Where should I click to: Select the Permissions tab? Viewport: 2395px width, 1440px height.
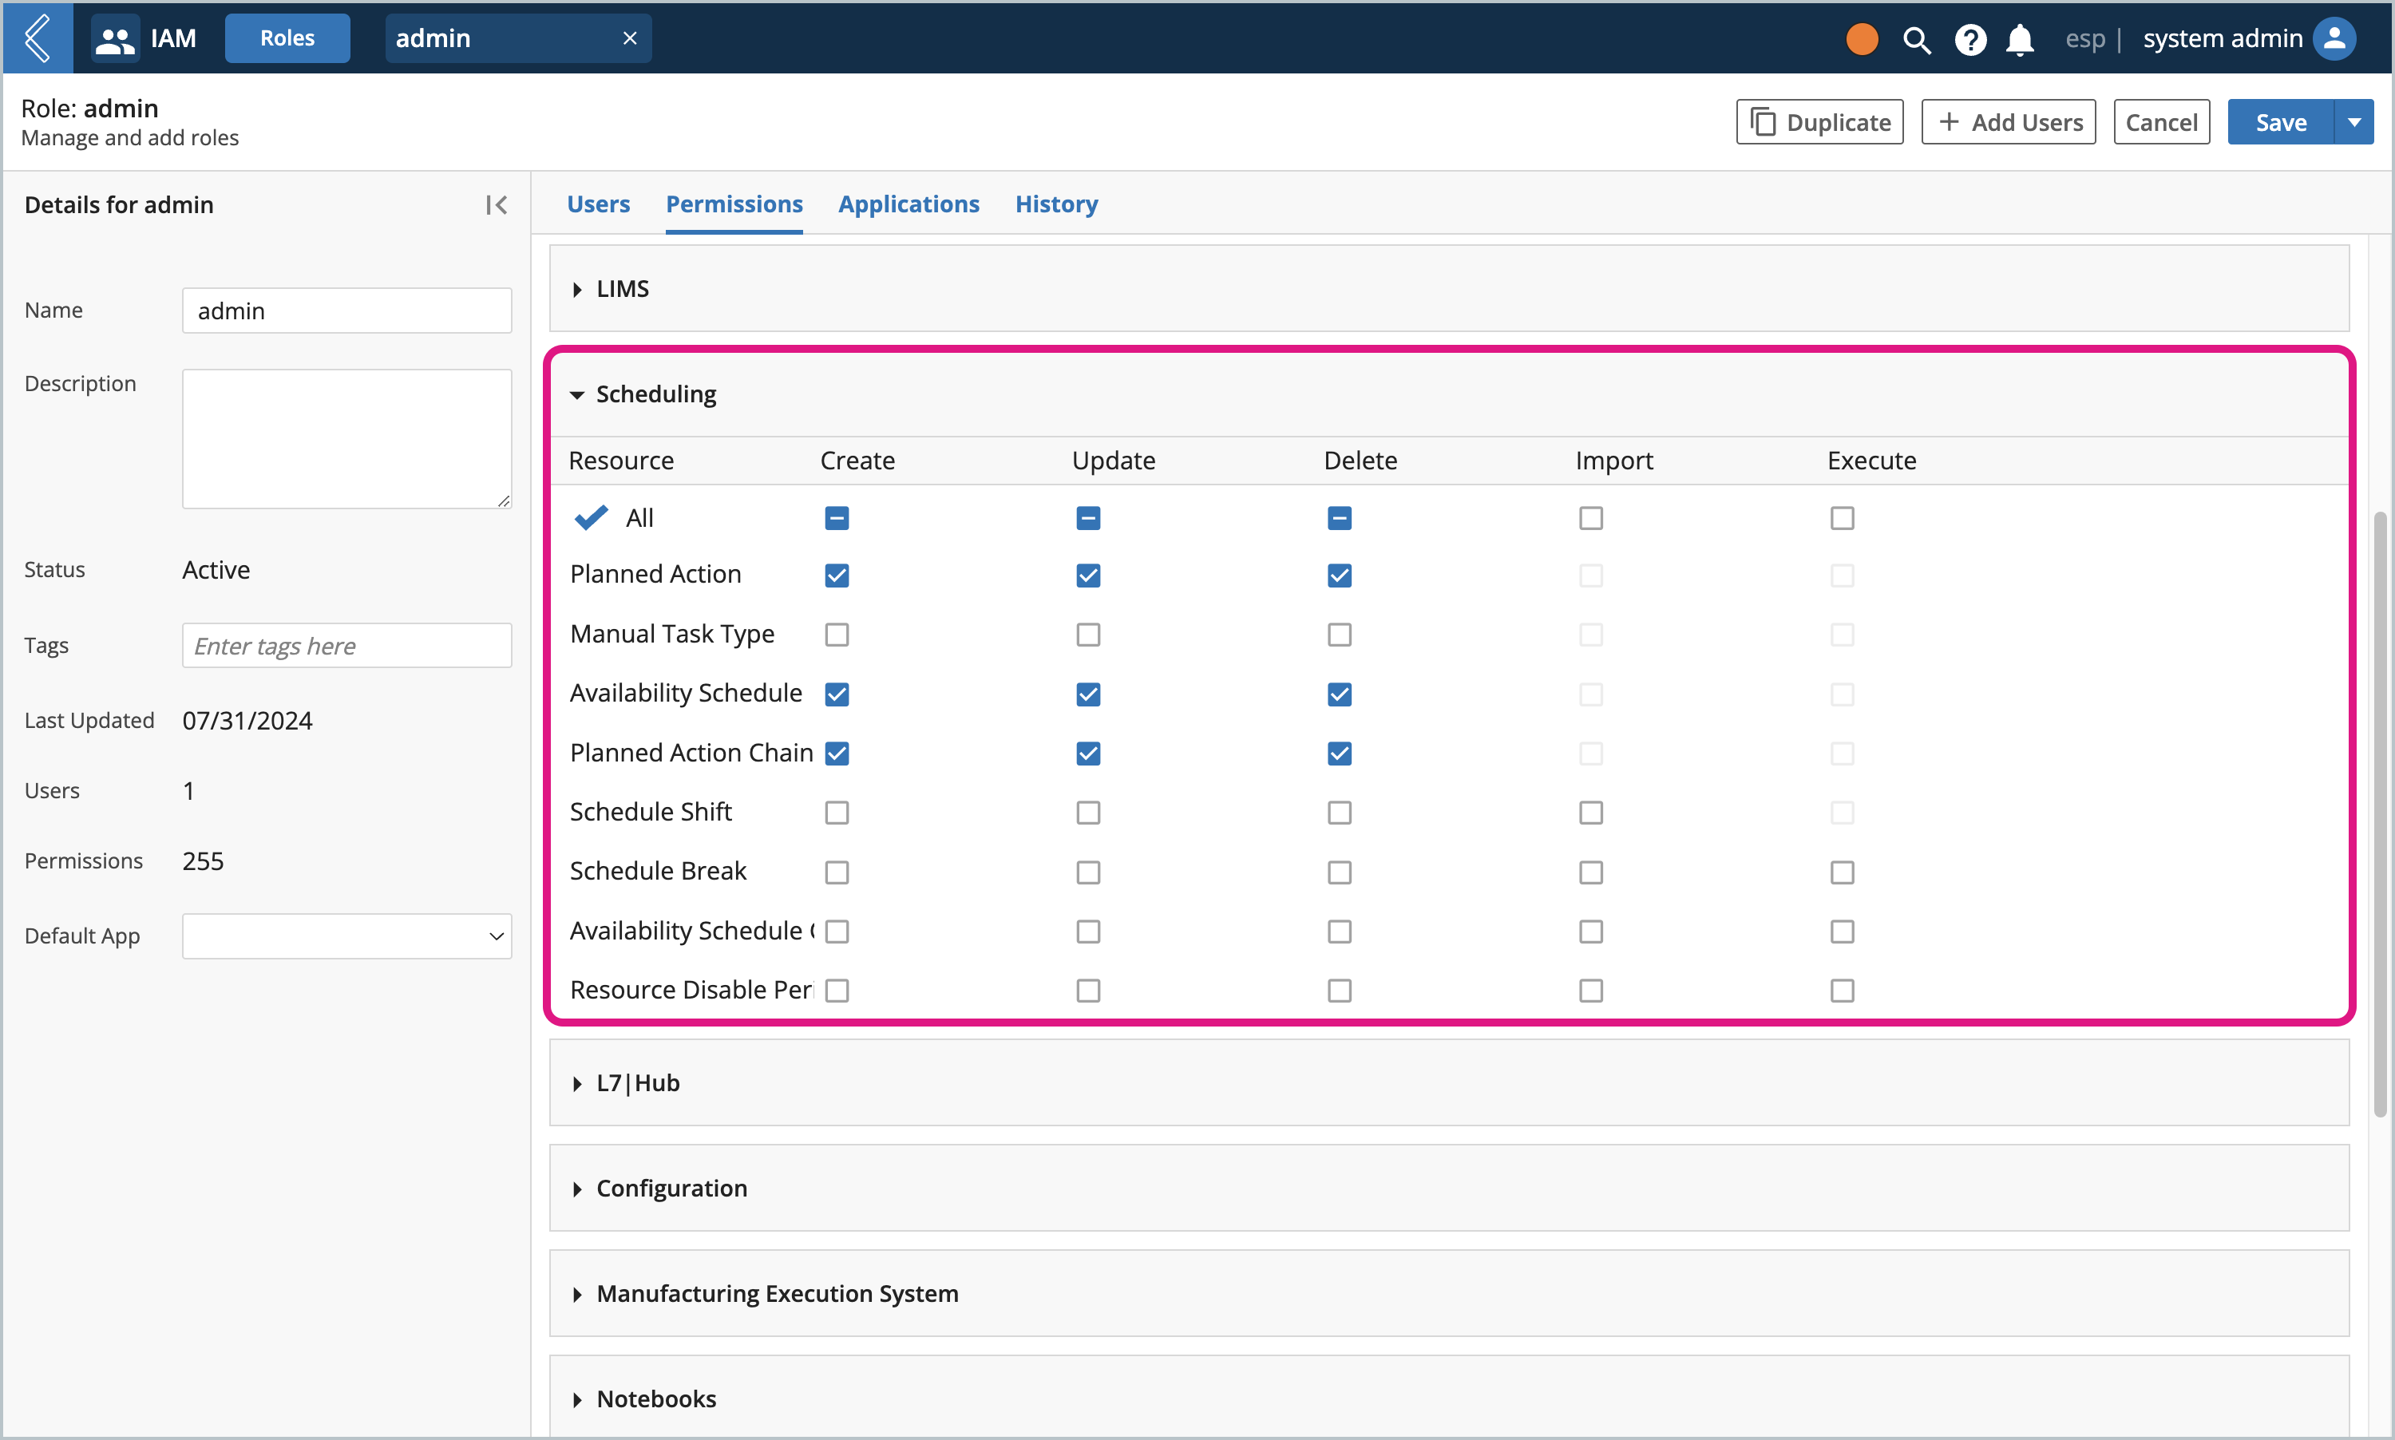tap(734, 204)
